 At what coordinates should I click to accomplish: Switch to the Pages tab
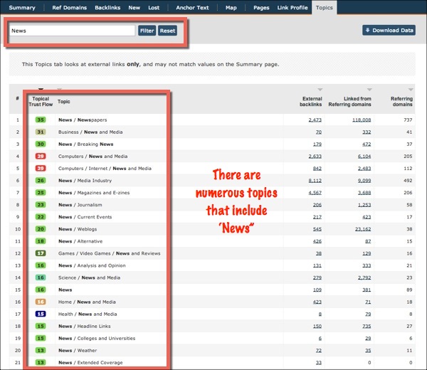point(261,8)
